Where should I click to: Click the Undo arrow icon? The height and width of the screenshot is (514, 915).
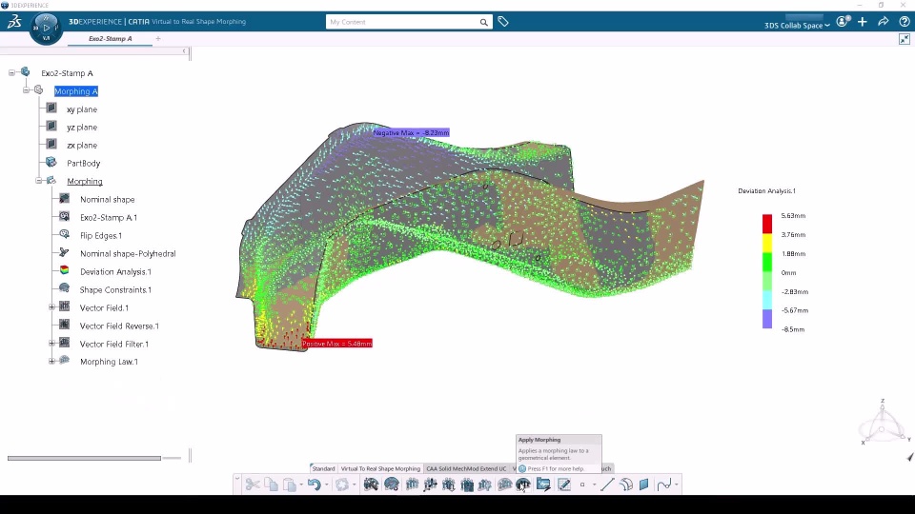click(314, 484)
